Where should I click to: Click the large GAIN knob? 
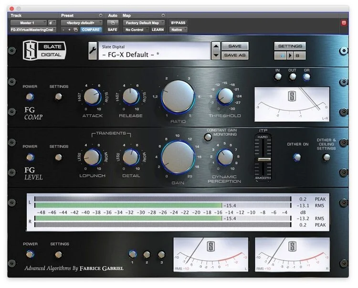(x=178, y=158)
